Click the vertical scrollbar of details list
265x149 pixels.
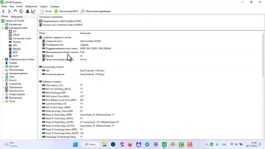click(x=263, y=56)
